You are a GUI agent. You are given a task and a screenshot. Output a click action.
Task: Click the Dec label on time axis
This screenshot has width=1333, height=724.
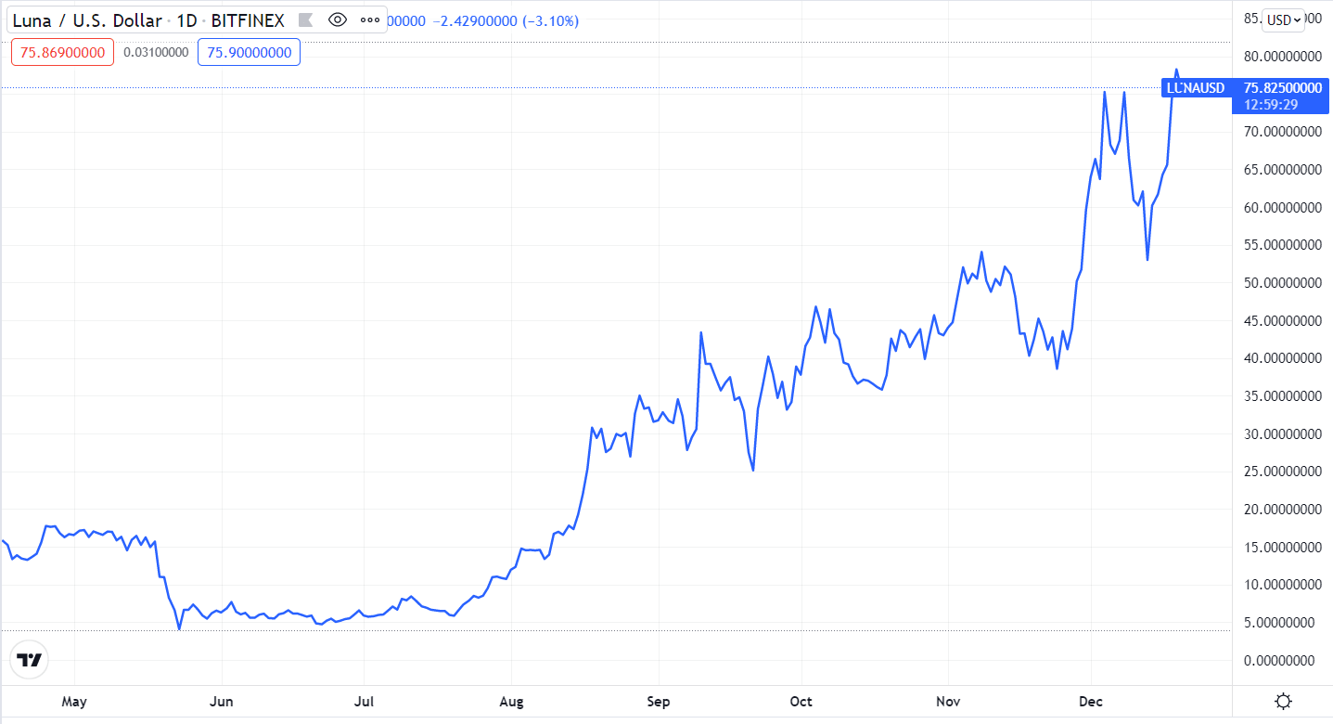click(1091, 702)
